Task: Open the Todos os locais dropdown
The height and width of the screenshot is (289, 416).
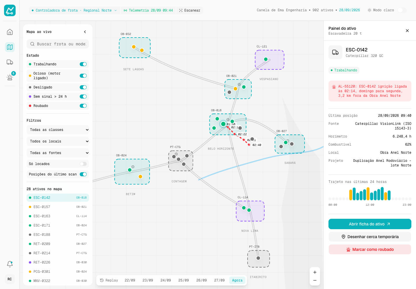Action: pos(58,141)
